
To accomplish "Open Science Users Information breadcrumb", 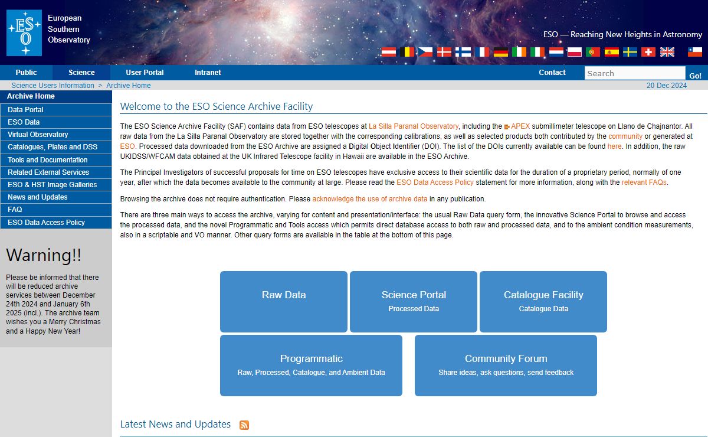I will (53, 86).
